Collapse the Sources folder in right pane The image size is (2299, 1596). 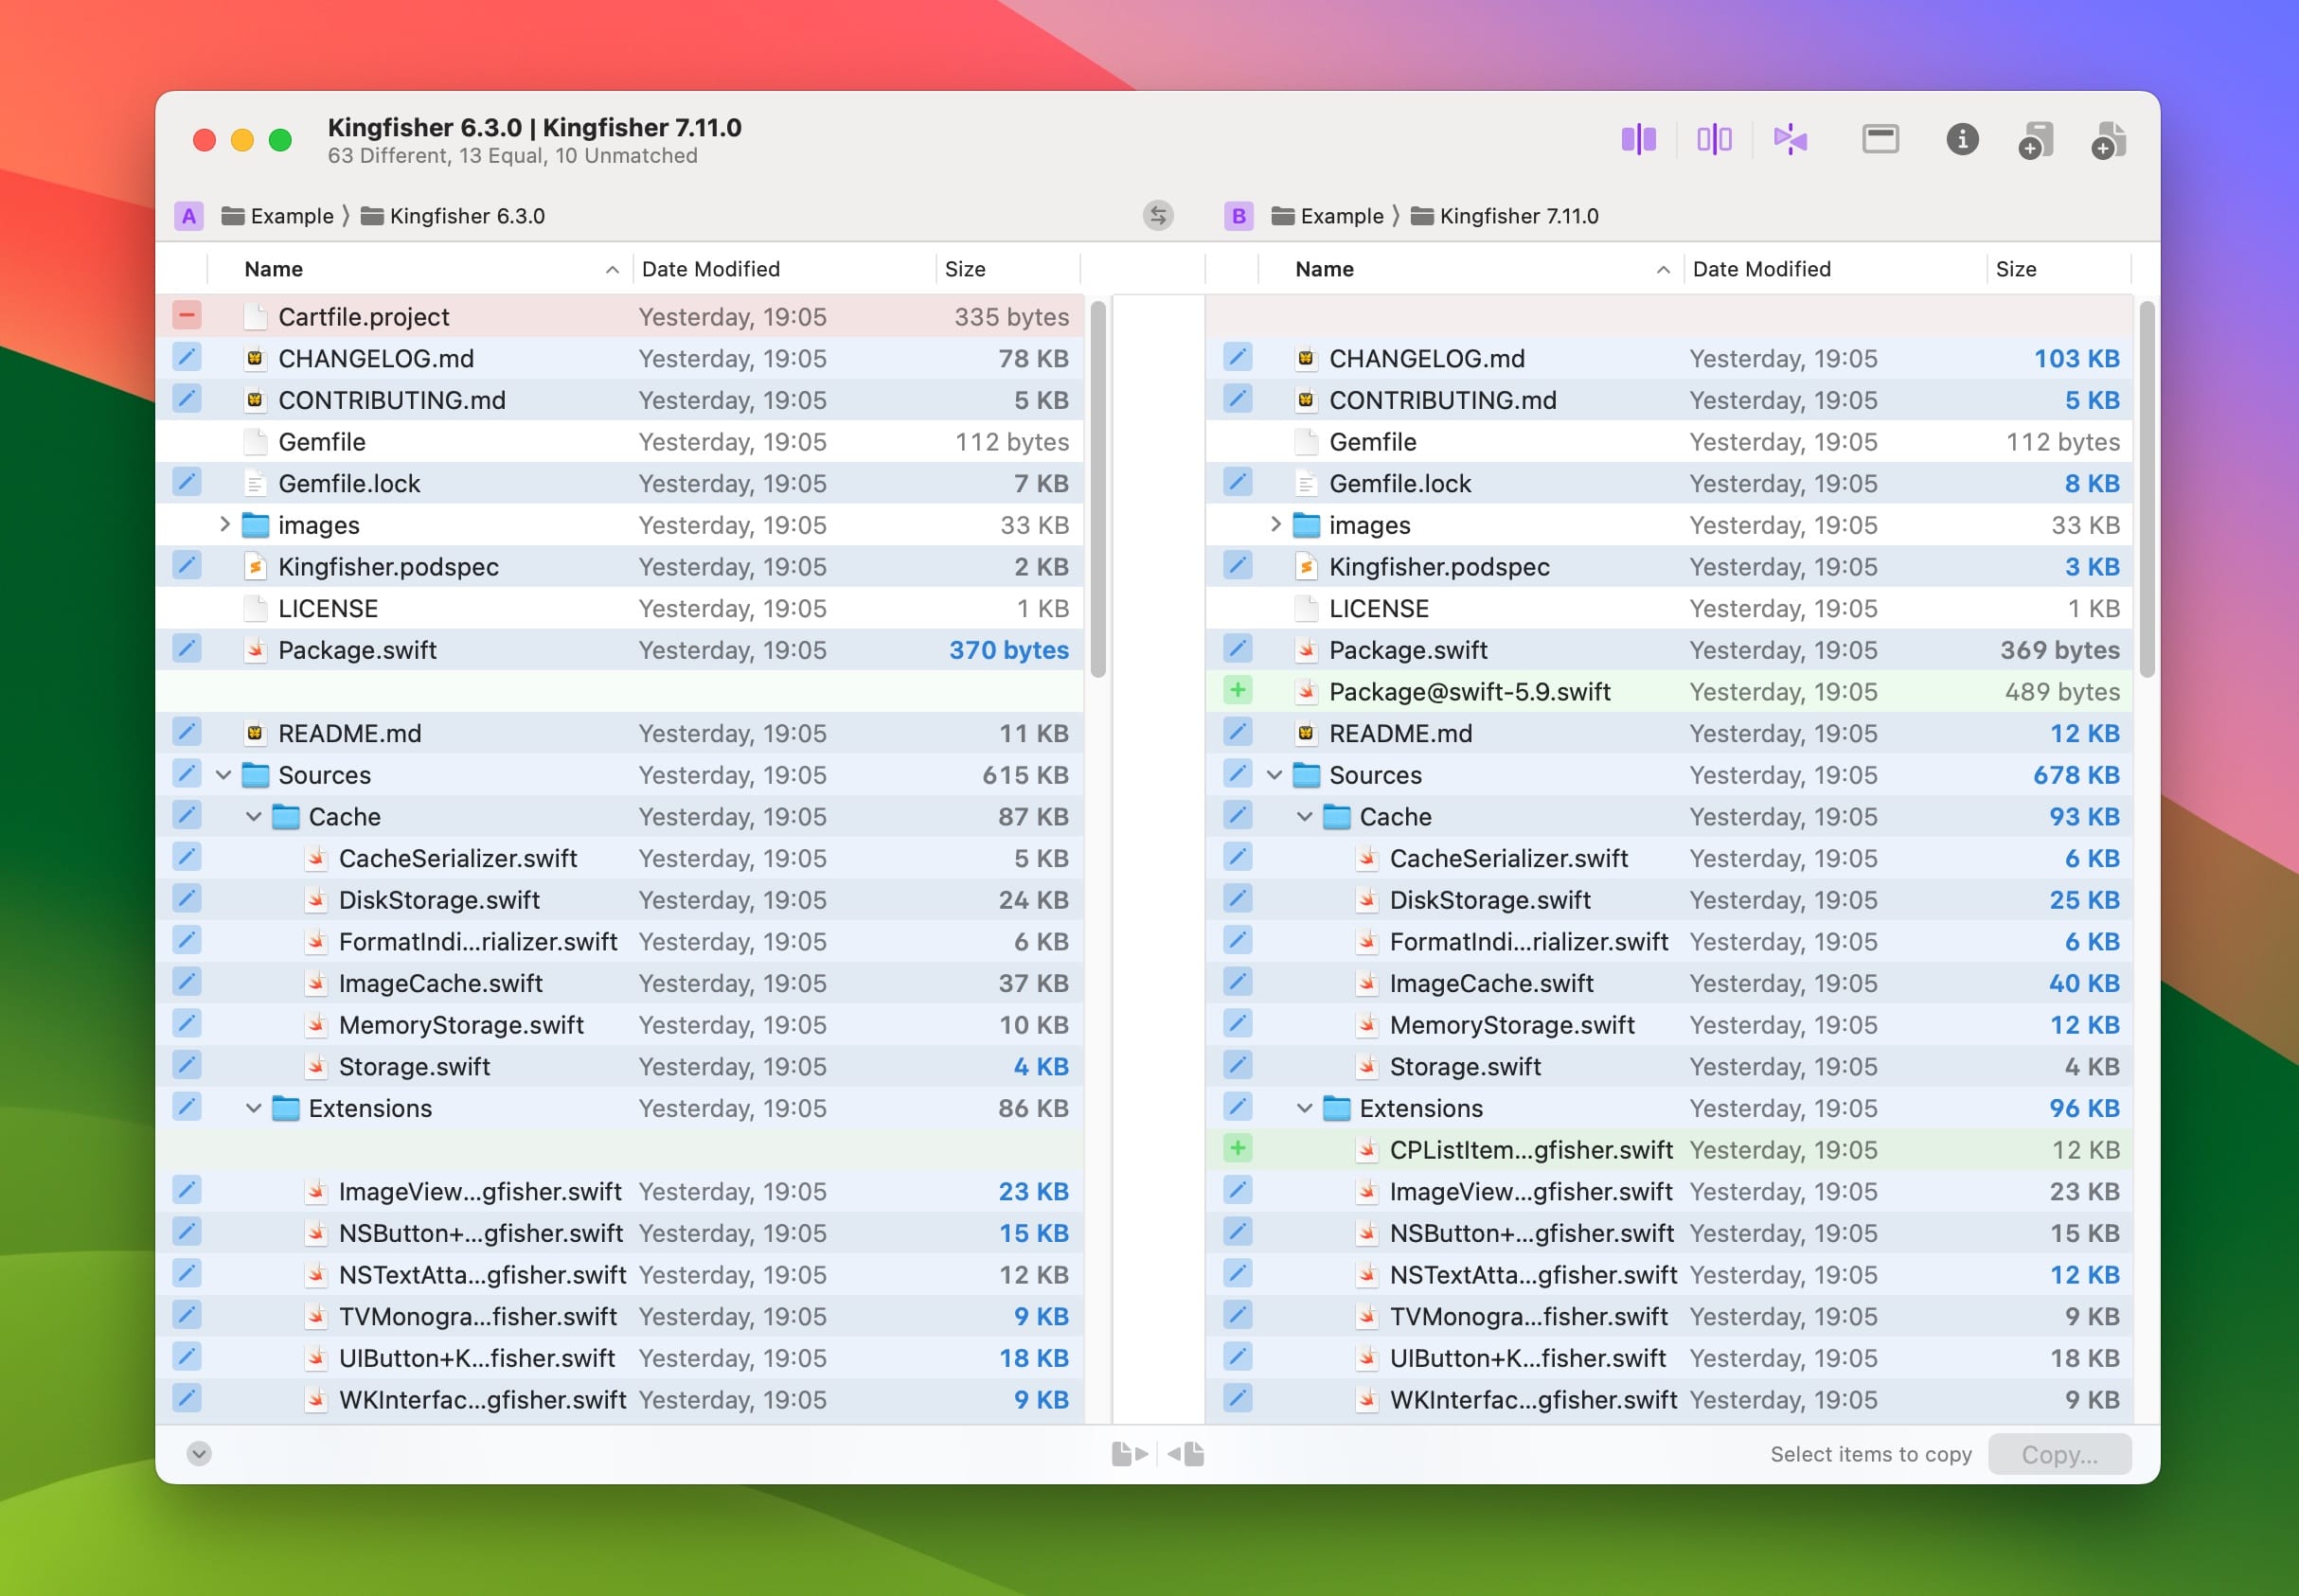[x=1274, y=774]
